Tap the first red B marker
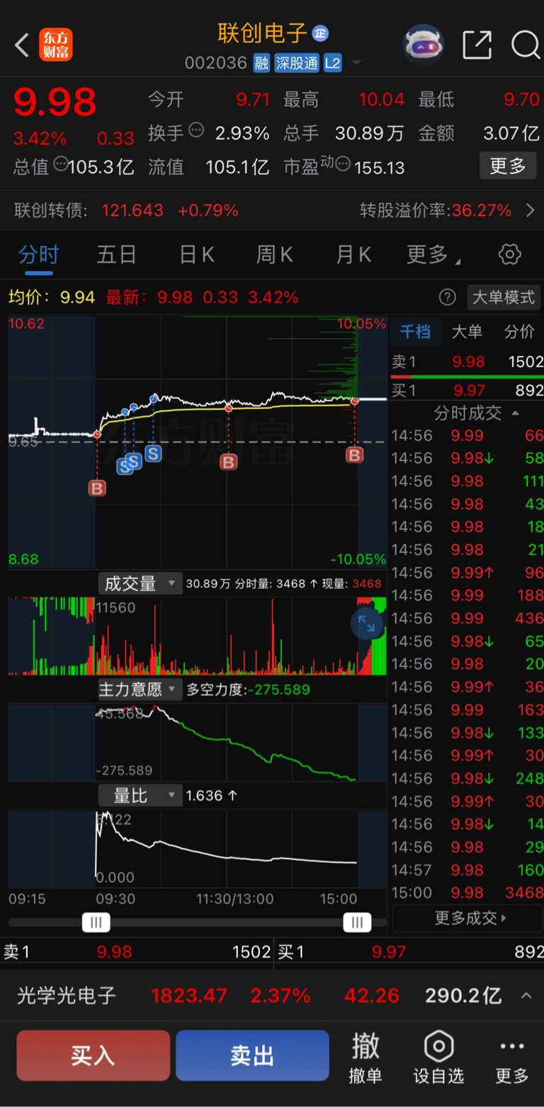The height and width of the screenshot is (1107, 544). click(97, 488)
